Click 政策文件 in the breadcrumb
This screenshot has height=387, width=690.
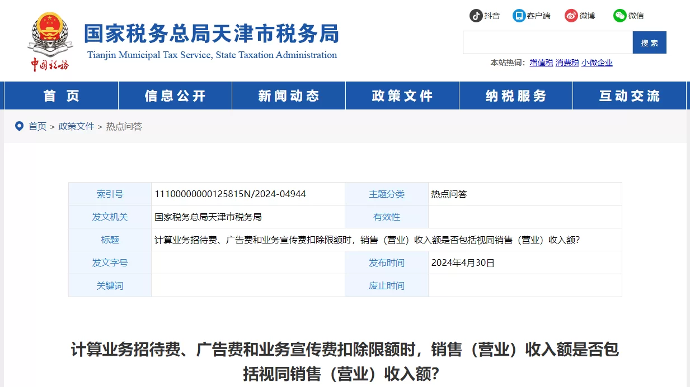(x=77, y=126)
